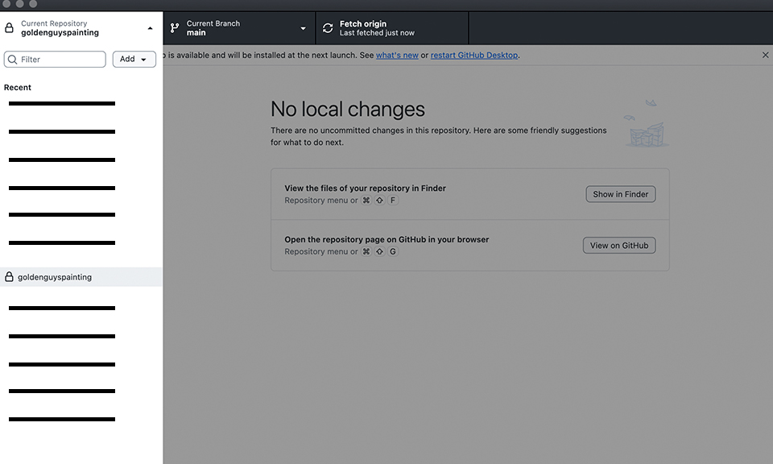Click the lock icon beside Current Repository
The width and height of the screenshot is (773, 464).
coord(10,28)
